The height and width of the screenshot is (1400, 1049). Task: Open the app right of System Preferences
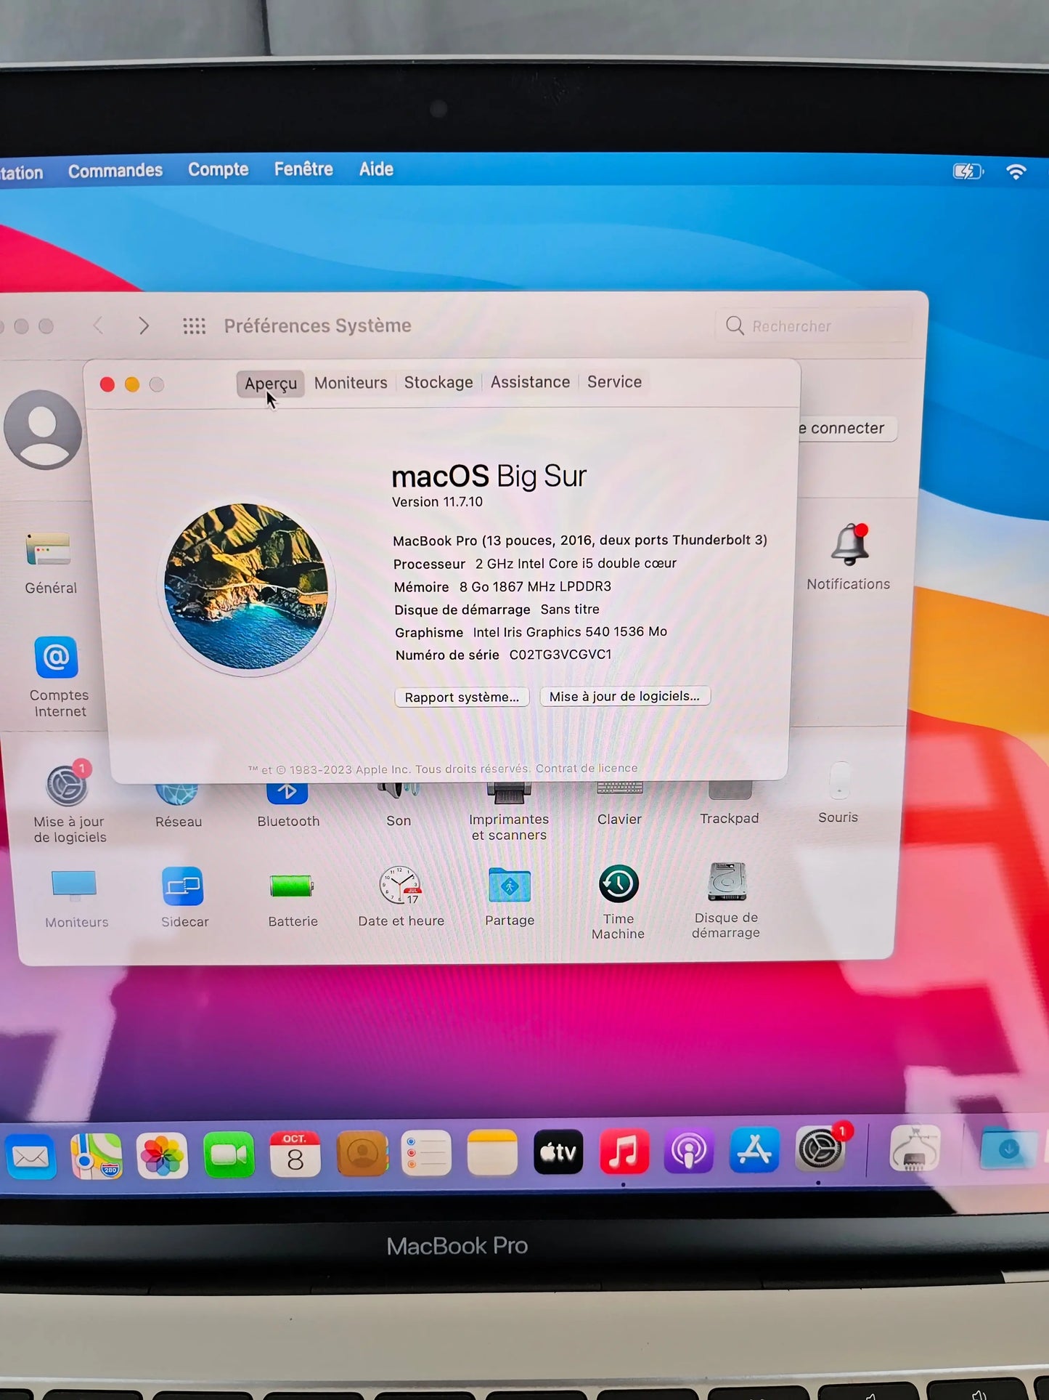point(915,1148)
